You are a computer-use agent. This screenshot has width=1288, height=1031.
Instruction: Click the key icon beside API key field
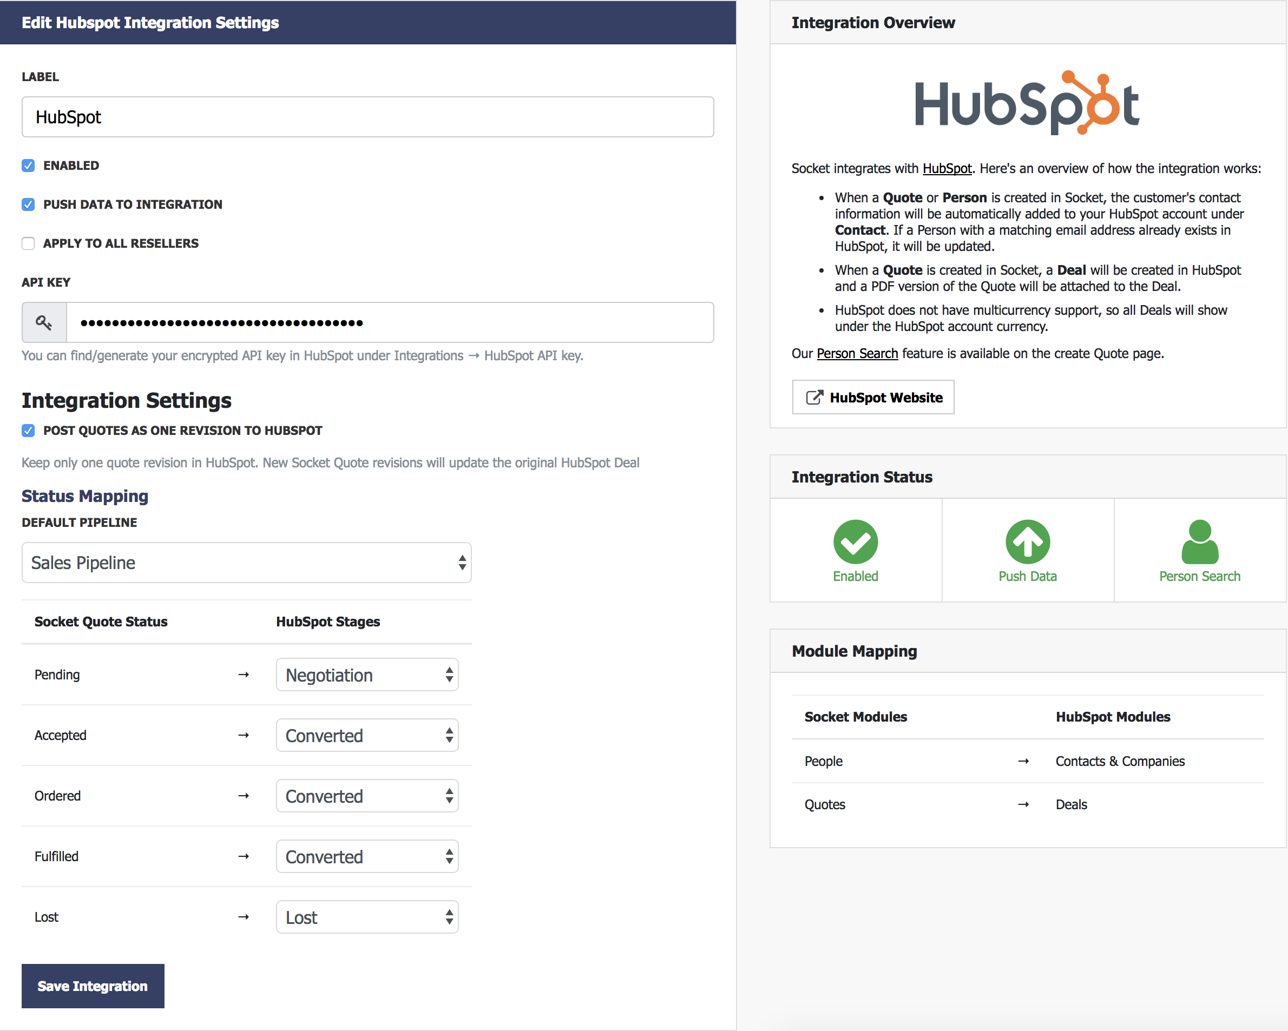pos(44,322)
